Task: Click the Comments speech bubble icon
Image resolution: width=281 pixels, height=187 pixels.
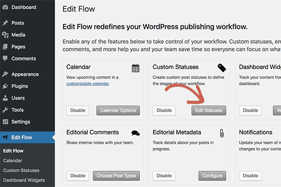Action: (5, 58)
